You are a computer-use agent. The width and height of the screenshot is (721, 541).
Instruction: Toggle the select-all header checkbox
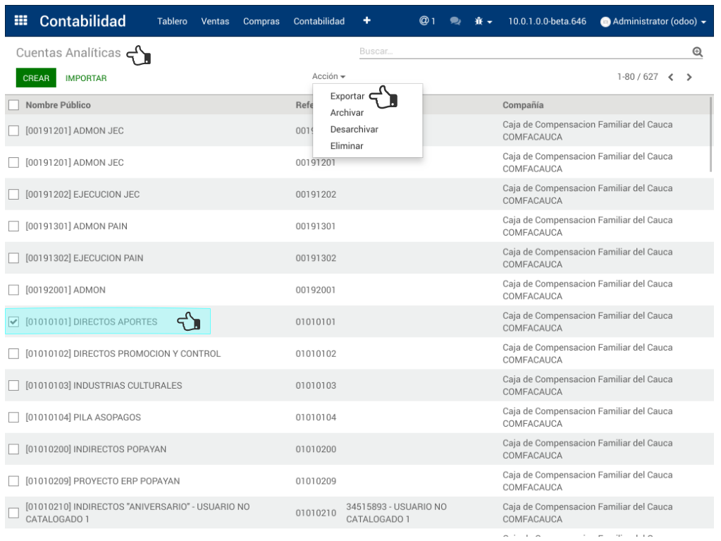click(14, 106)
